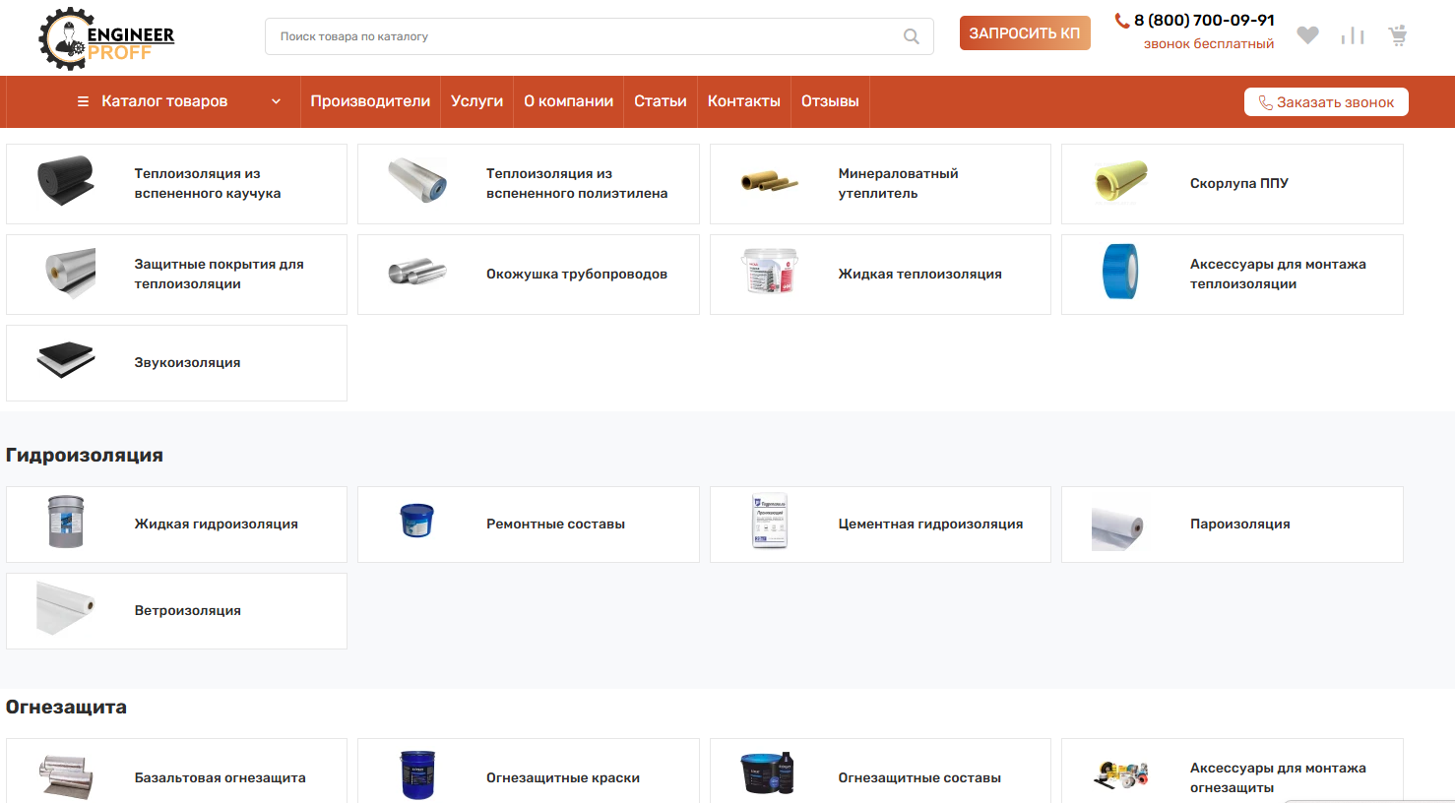The image size is (1455, 803).
Task: Click the black rubber foam roll image
Action: point(66,180)
